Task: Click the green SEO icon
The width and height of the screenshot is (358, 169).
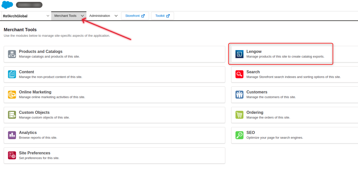Action: [239, 135]
